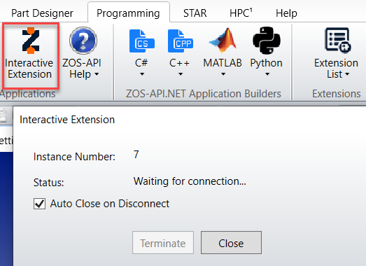
Task: Click the Close button in the dialog
Action: pyautogui.click(x=231, y=243)
